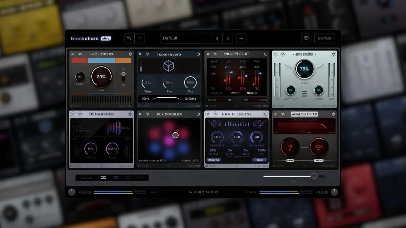
Task: Click the PLX DOUBLER XY pad handle
Action: point(175,135)
